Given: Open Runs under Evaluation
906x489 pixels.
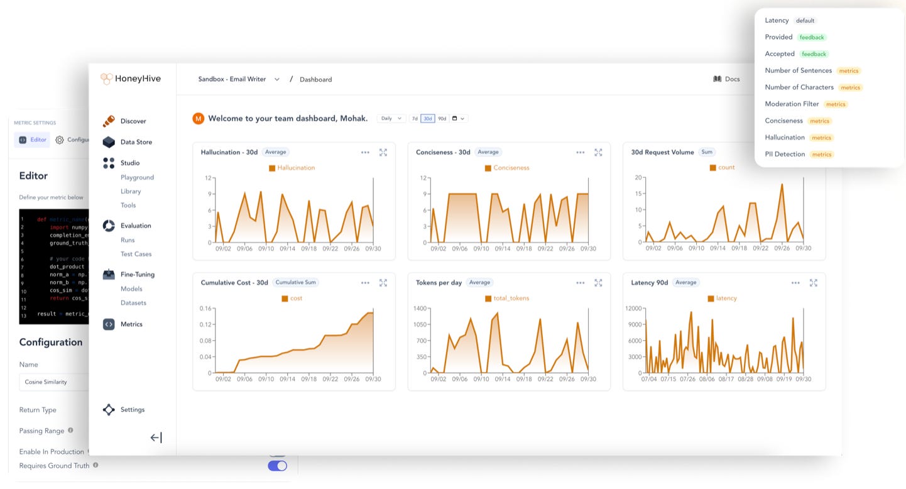Looking at the screenshot, I should (x=128, y=240).
